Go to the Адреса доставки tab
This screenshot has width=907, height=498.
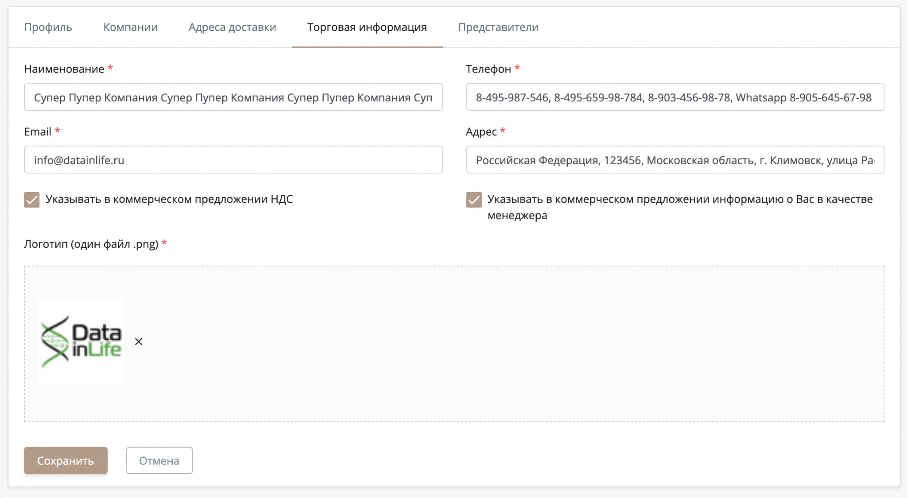click(232, 27)
